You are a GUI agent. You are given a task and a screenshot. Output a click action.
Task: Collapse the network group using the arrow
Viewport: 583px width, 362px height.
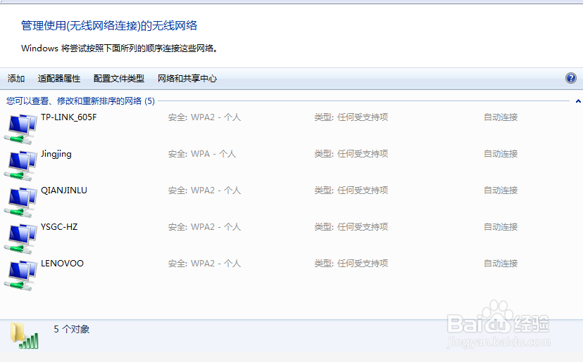click(x=578, y=101)
